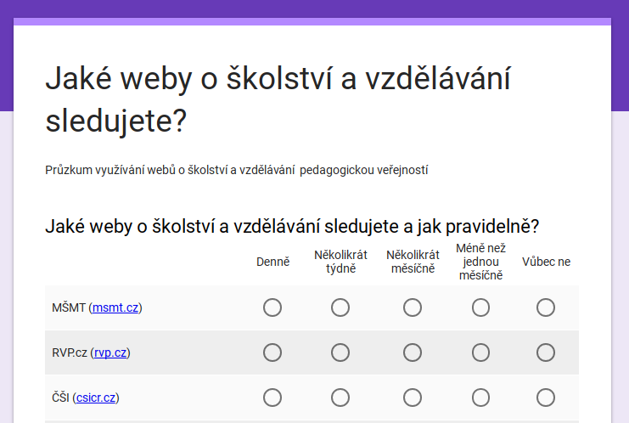Choose Několikrát týdně for RVP.cz
This screenshot has height=423, width=629.
(x=340, y=352)
